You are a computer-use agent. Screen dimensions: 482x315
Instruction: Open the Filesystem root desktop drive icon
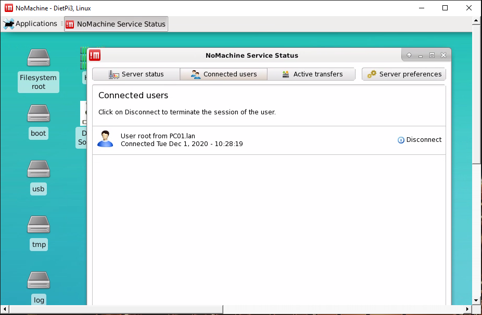coord(39,57)
